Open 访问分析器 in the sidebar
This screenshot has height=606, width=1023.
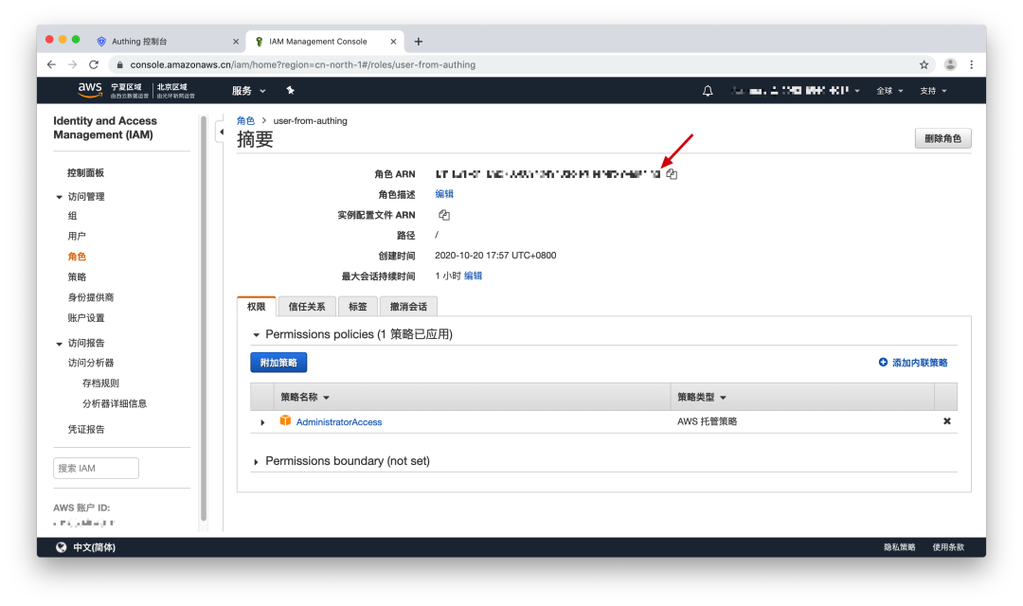[91, 363]
